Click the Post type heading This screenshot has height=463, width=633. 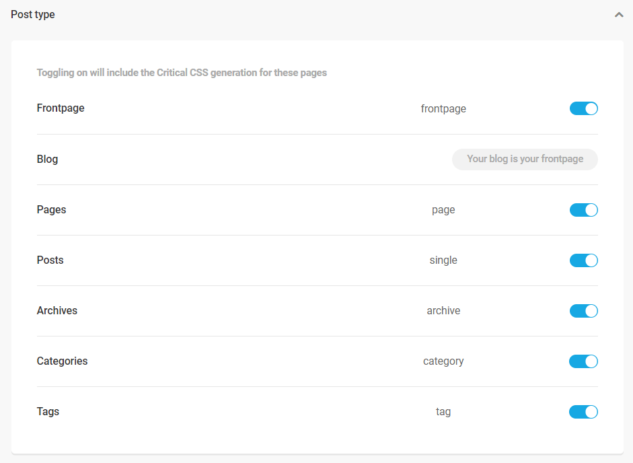32,13
